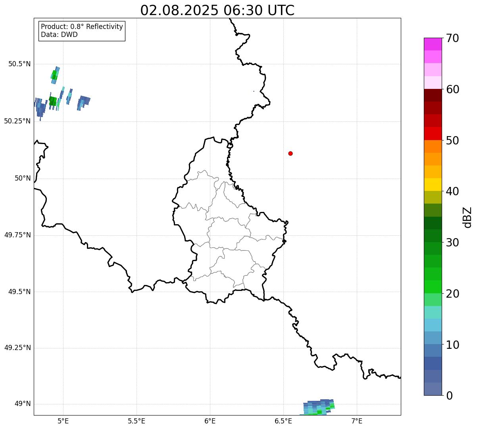Screen dimensions: 477x429
Task: Click the title 02.08.2025 06:30 UTC
Action: [x=217, y=10]
